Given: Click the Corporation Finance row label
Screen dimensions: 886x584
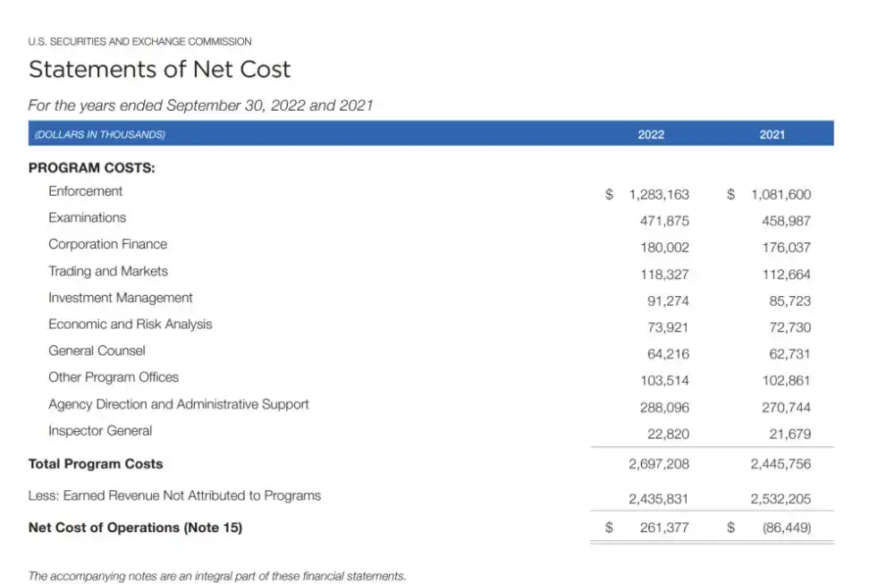Looking at the screenshot, I should point(107,244).
